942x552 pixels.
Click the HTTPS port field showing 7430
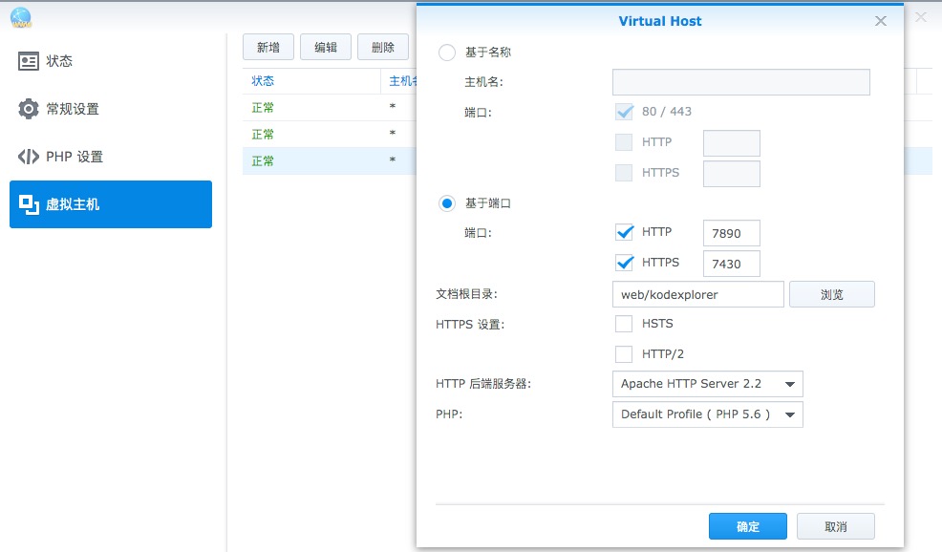point(731,264)
